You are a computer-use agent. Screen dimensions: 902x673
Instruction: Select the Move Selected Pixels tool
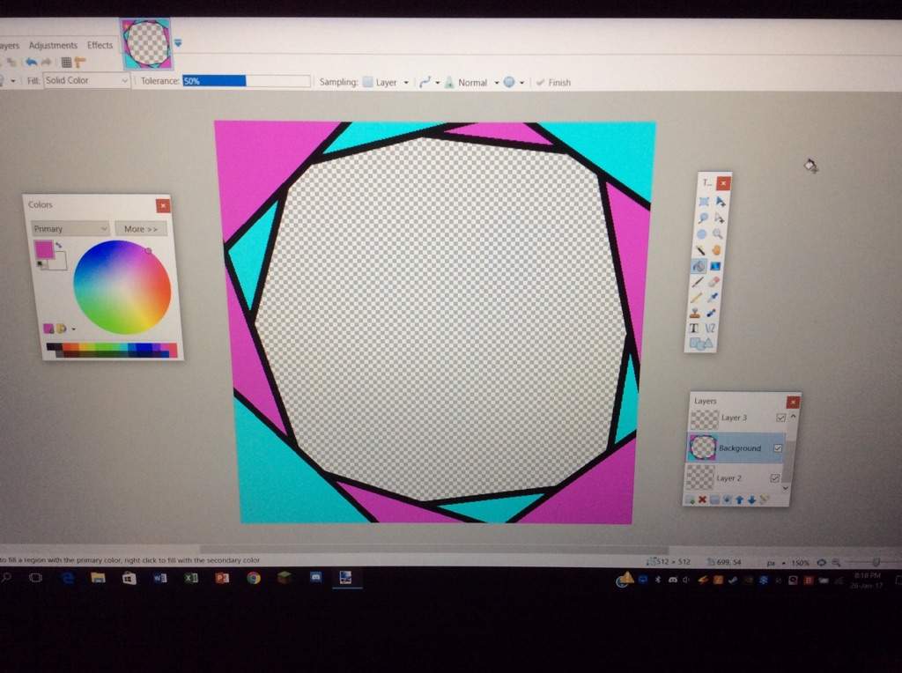point(721,202)
